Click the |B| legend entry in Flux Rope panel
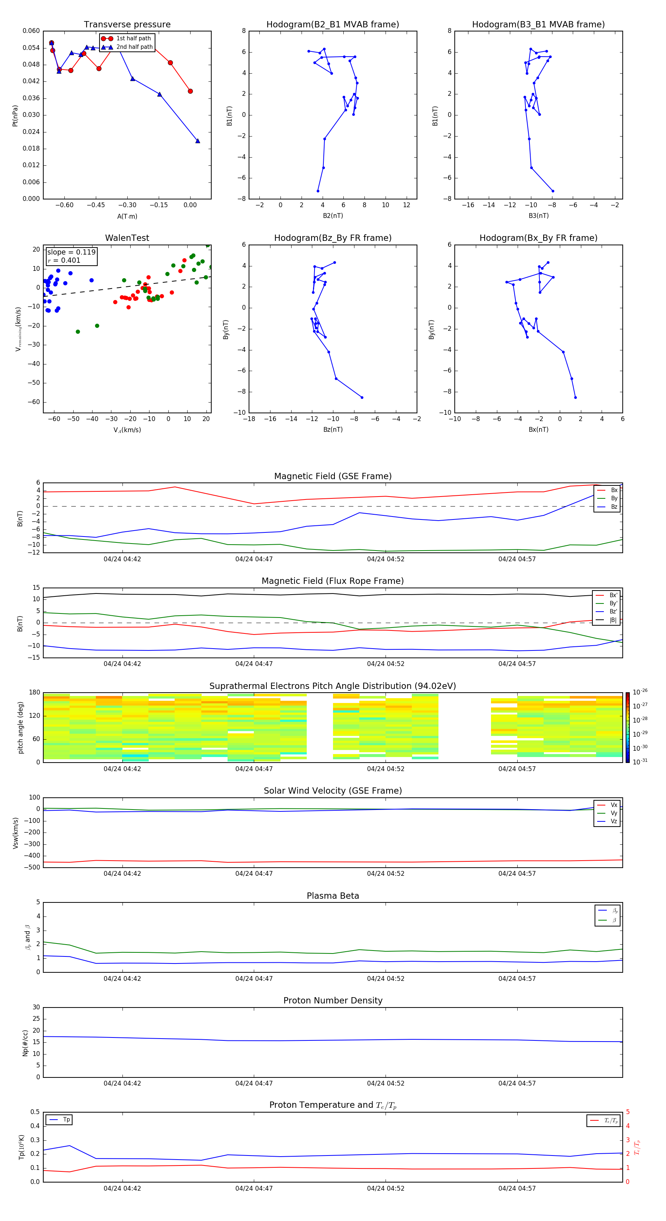666x1221 pixels. (x=606, y=620)
